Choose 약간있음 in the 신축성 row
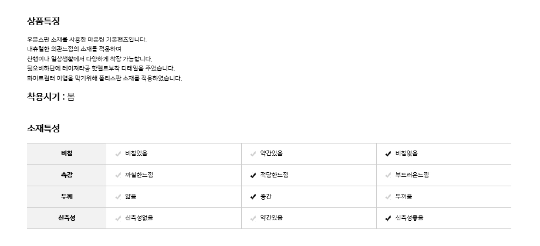Screen dimensions: 540x246 pyautogui.click(x=271, y=218)
